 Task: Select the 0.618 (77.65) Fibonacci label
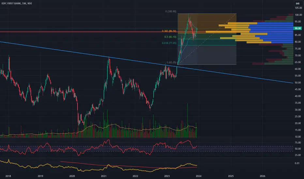[169, 43]
